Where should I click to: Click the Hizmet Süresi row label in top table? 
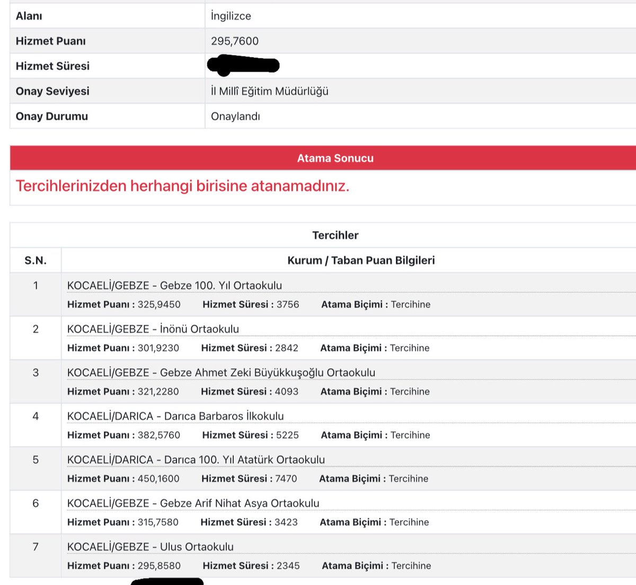point(52,66)
